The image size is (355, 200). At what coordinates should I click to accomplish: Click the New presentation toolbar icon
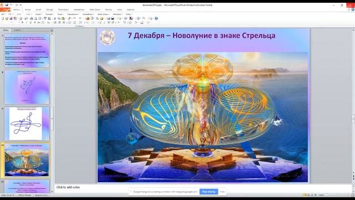coord(3,18)
